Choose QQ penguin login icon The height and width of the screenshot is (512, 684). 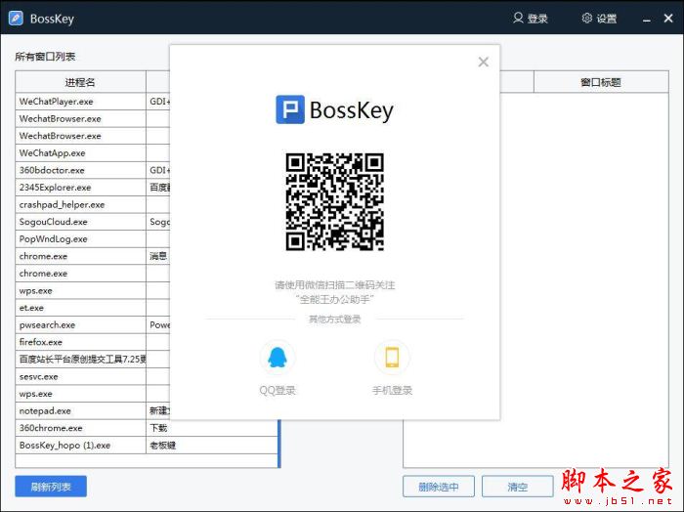tap(278, 358)
